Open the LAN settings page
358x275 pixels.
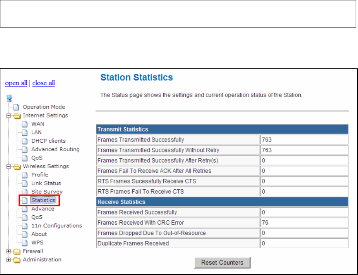pyautogui.click(x=36, y=132)
